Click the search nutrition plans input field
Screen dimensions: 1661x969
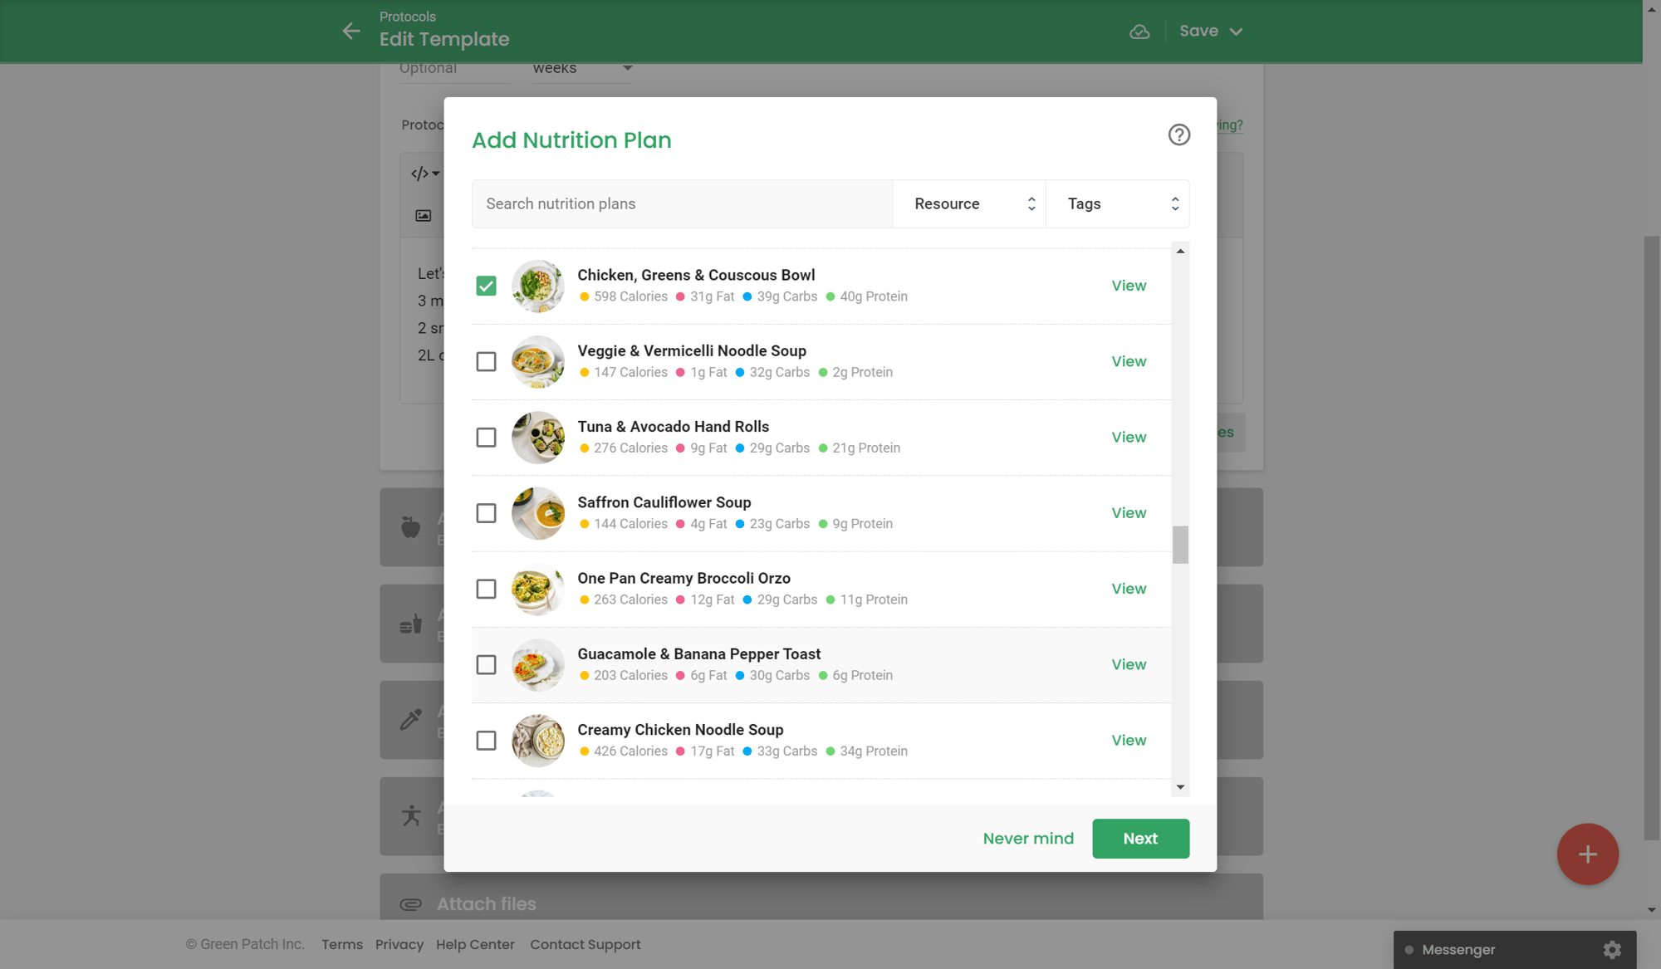[x=682, y=203]
